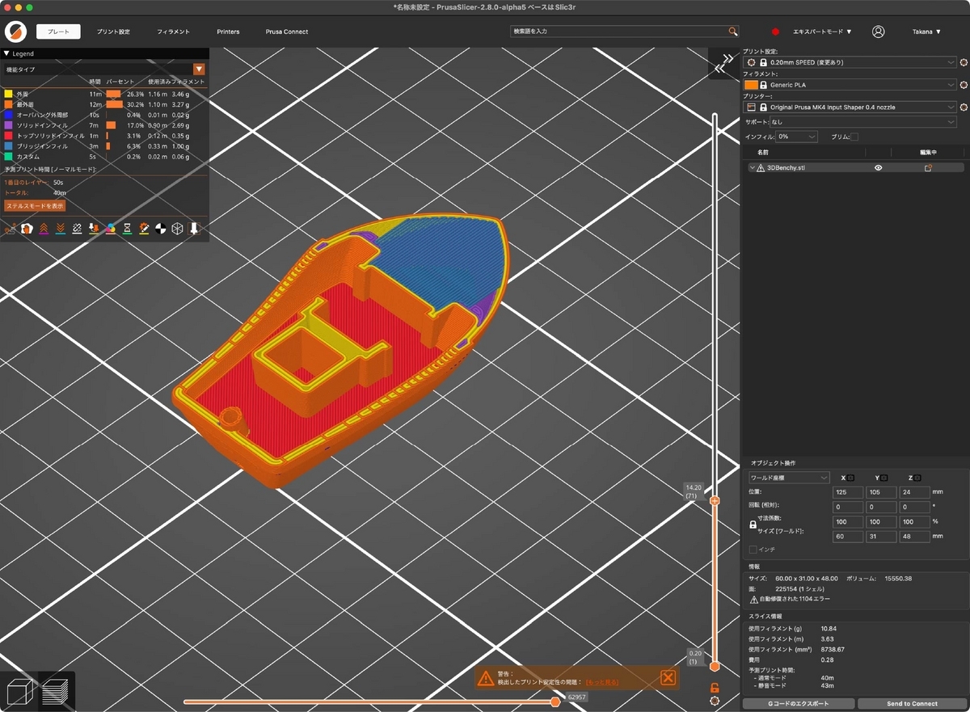Toggle the vertical slider lock icon
Viewport: 970px width, 712px height.
pos(715,688)
